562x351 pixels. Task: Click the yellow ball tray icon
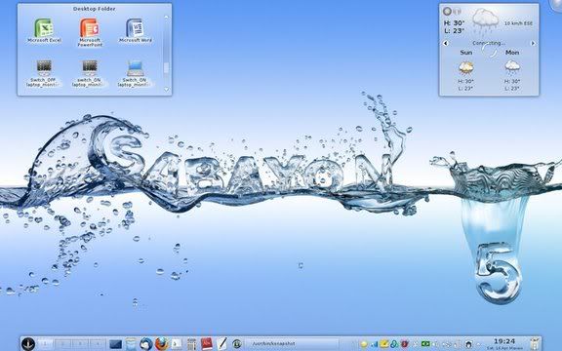(x=364, y=344)
